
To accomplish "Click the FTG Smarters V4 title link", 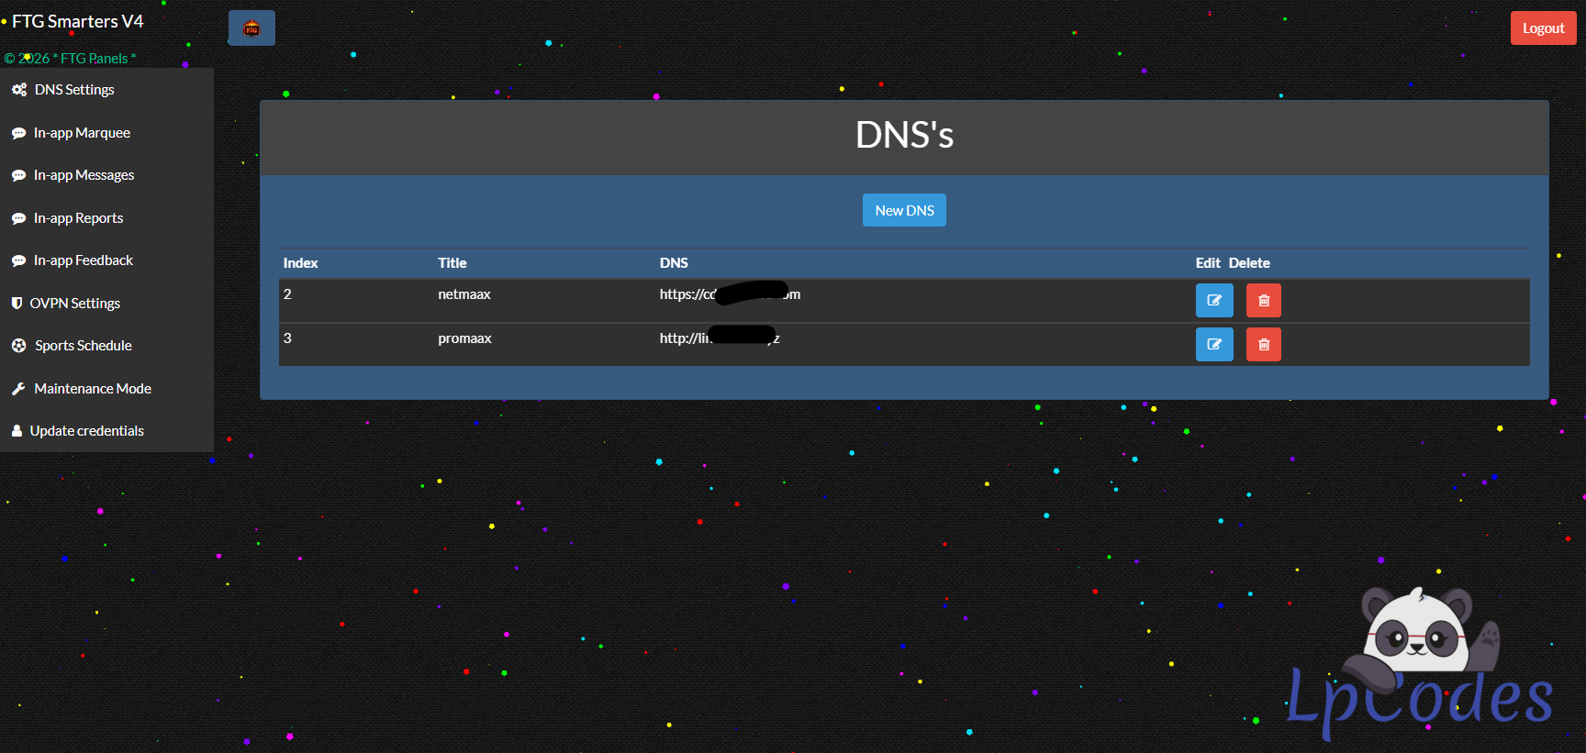I will (77, 21).
